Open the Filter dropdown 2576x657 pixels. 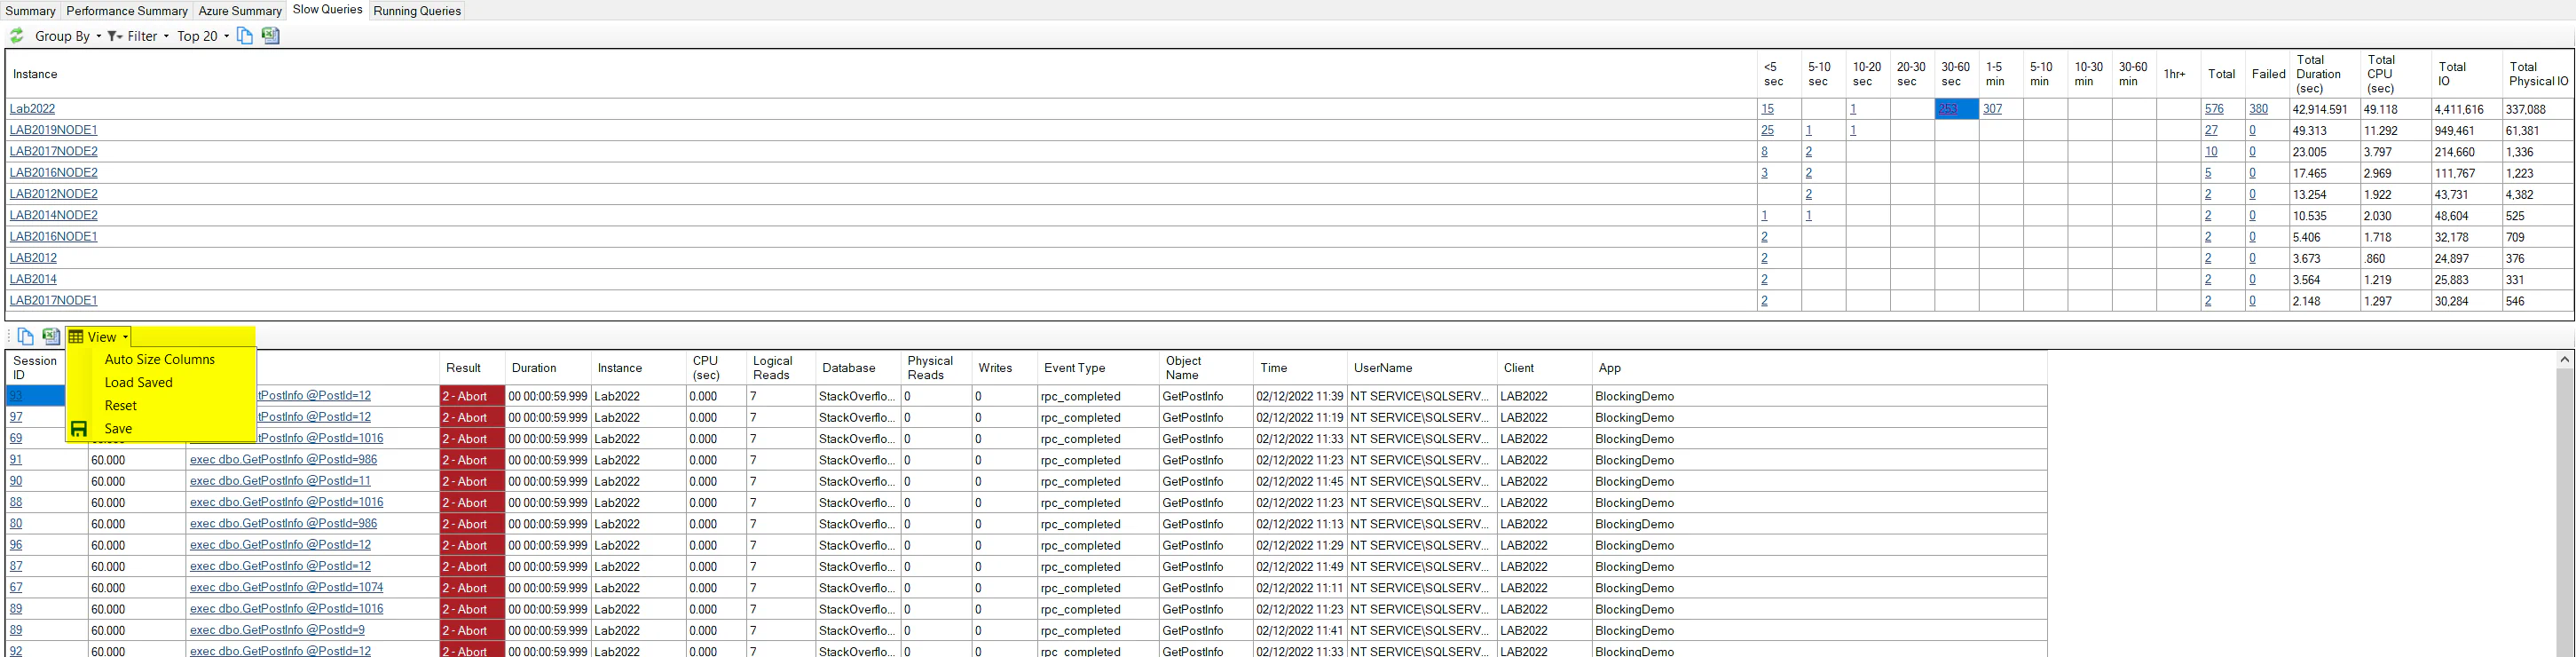139,36
